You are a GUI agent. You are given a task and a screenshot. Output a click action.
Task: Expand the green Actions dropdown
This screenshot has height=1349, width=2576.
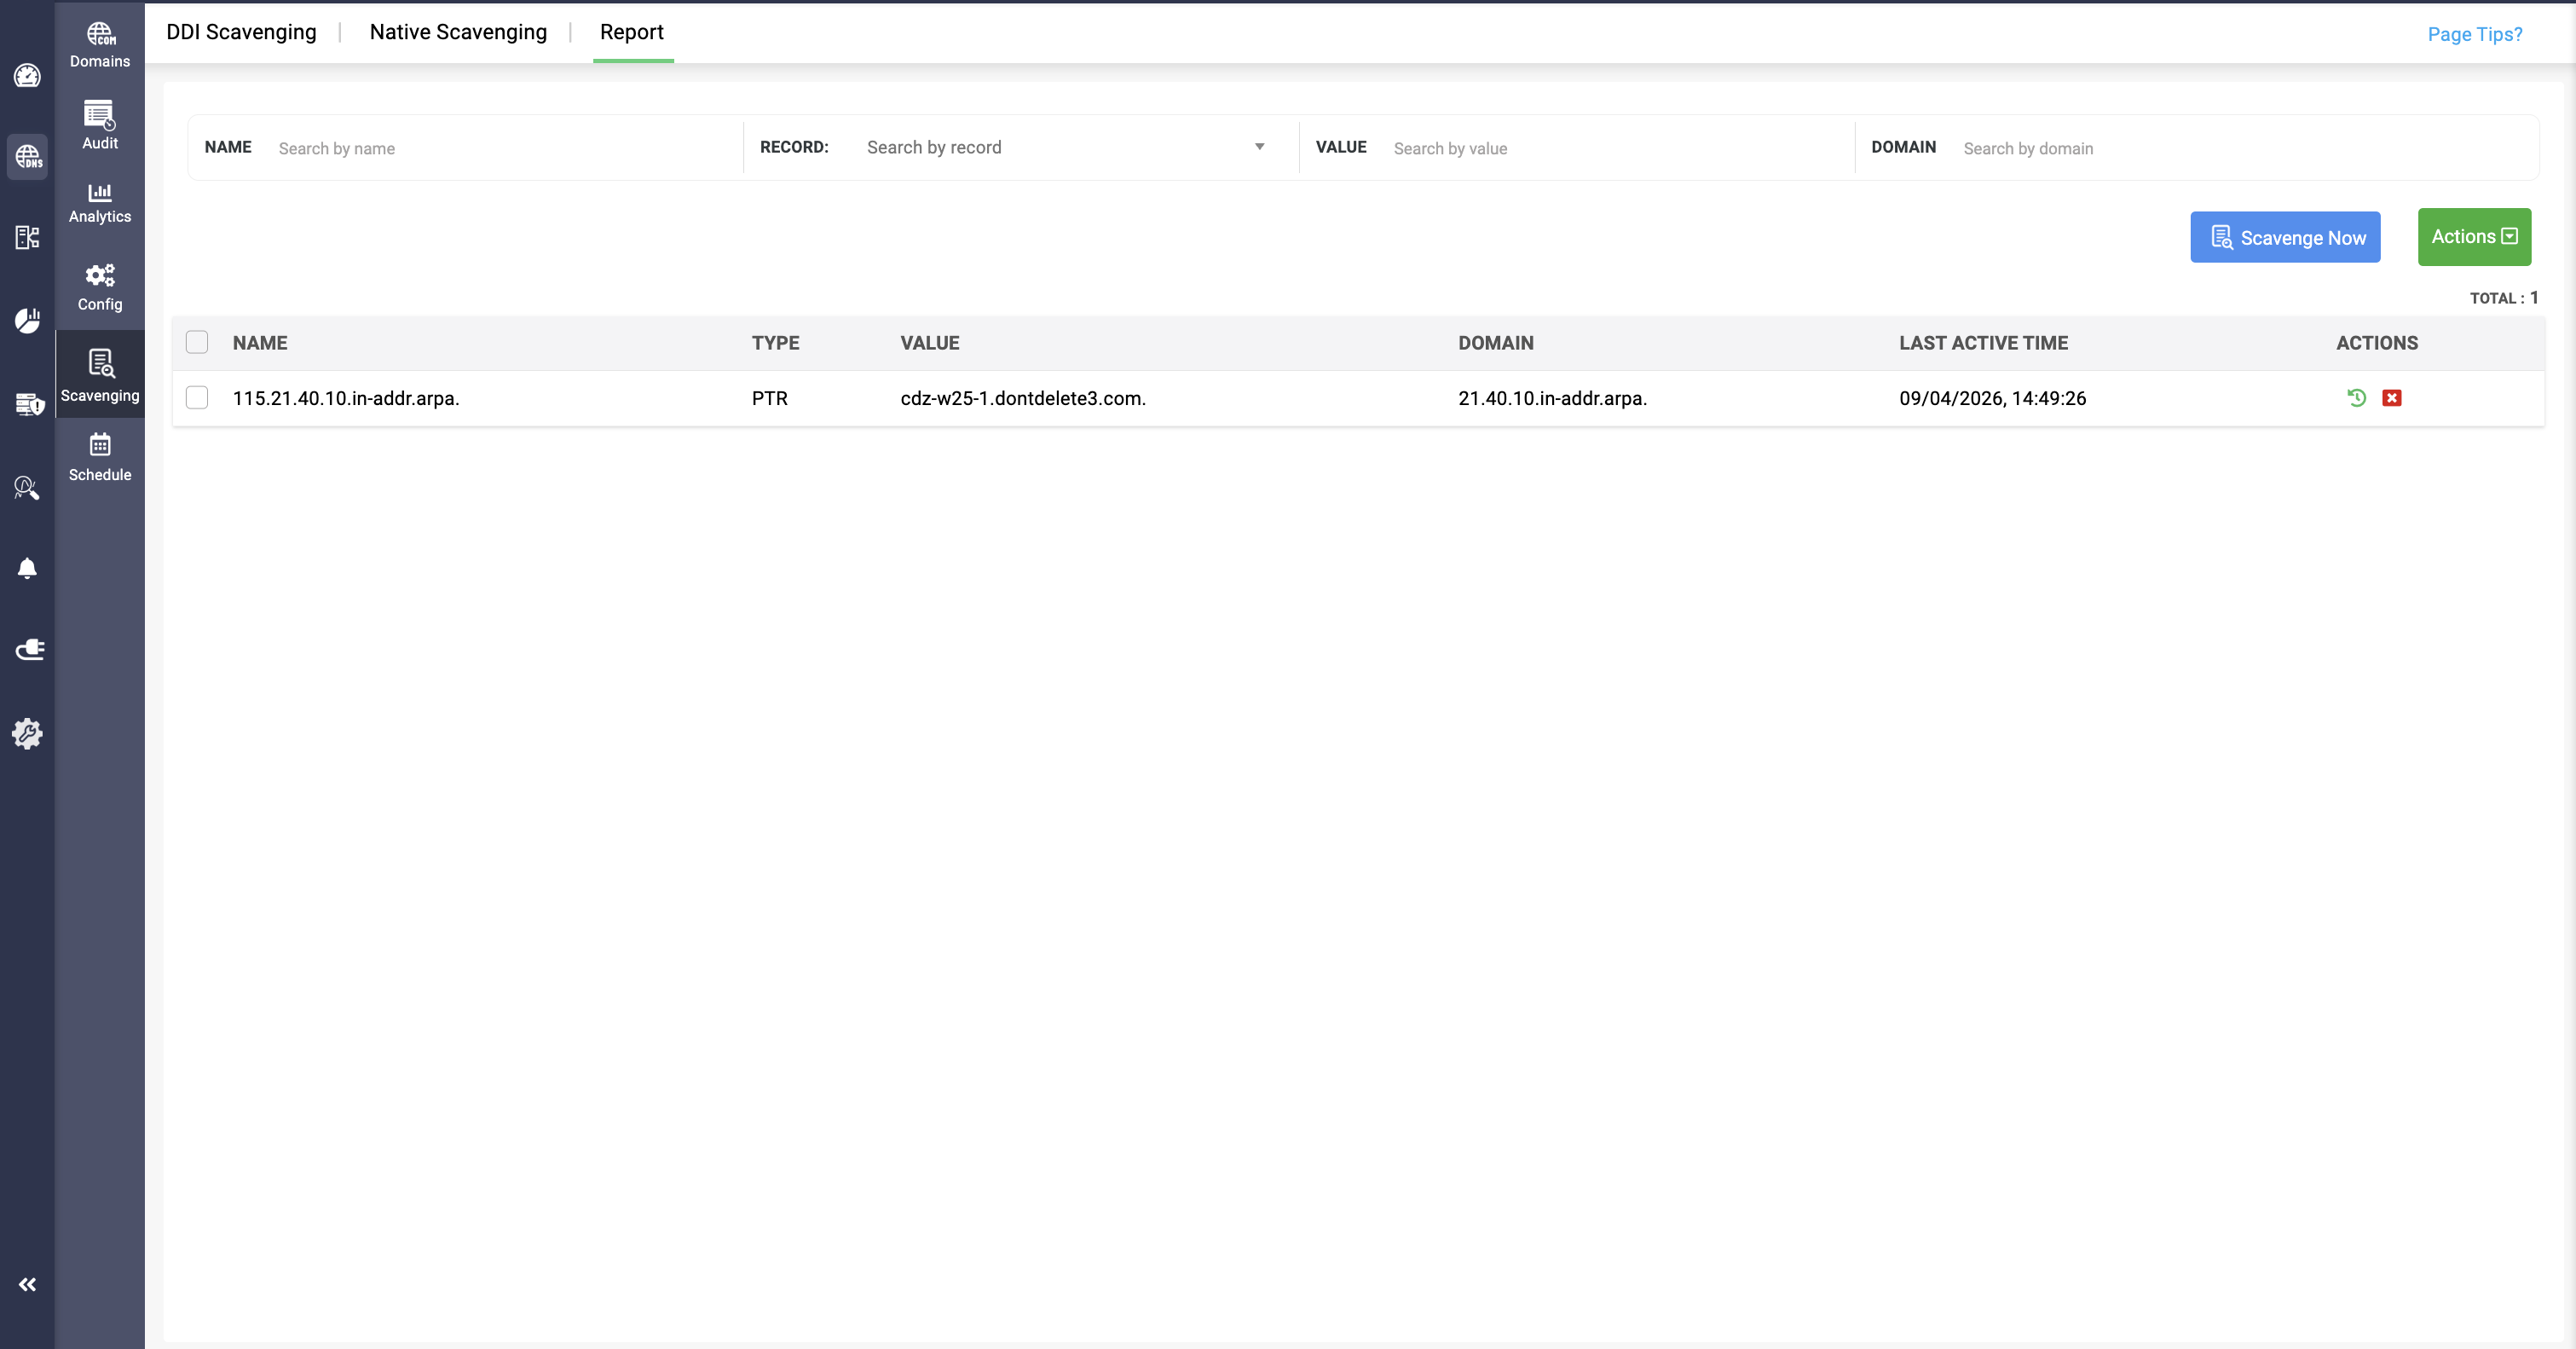click(x=2474, y=237)
